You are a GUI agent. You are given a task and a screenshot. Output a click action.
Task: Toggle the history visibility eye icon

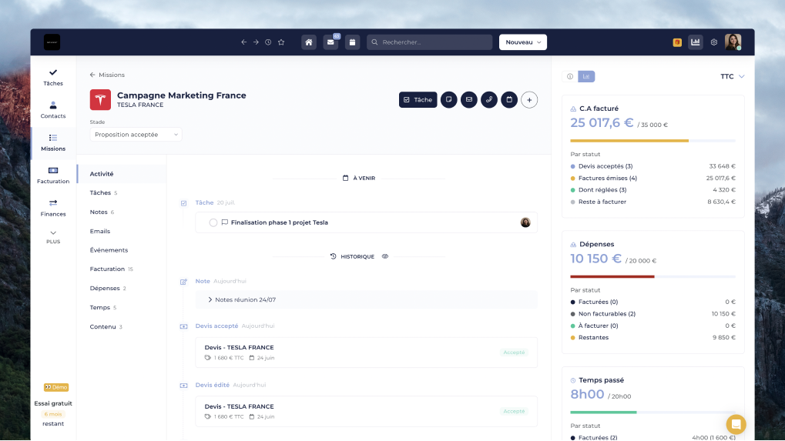click(385, 256)
